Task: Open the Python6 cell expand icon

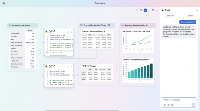Action: [68, 67]
